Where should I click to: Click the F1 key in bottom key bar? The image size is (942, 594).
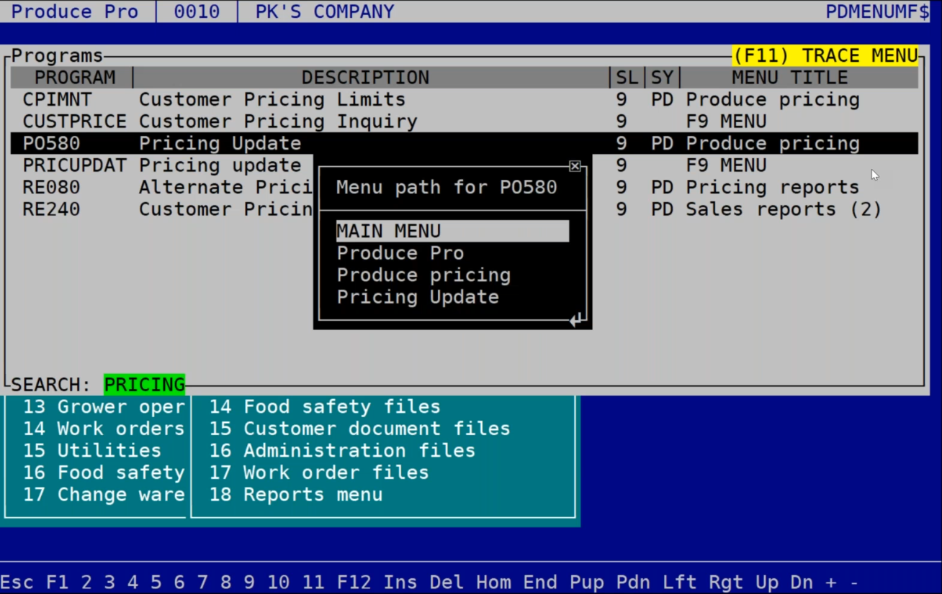(58, 582)
